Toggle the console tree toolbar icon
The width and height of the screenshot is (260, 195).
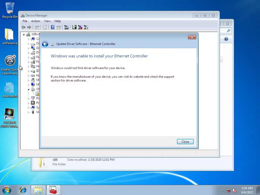point(37,27)
